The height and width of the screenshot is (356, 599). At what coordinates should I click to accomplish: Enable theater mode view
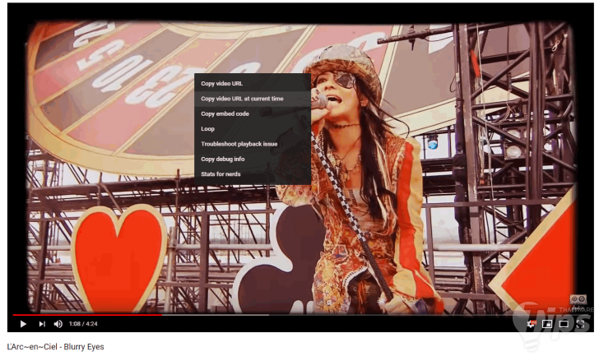point(564,324)
